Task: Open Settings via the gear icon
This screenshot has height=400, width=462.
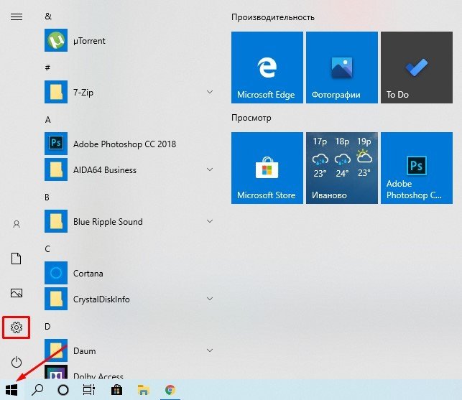Action: pyautogui.click(x=17, y=327)
